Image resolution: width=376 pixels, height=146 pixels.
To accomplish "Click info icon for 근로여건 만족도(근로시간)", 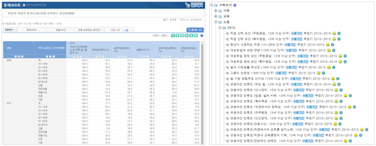I will tap(340, 124).
